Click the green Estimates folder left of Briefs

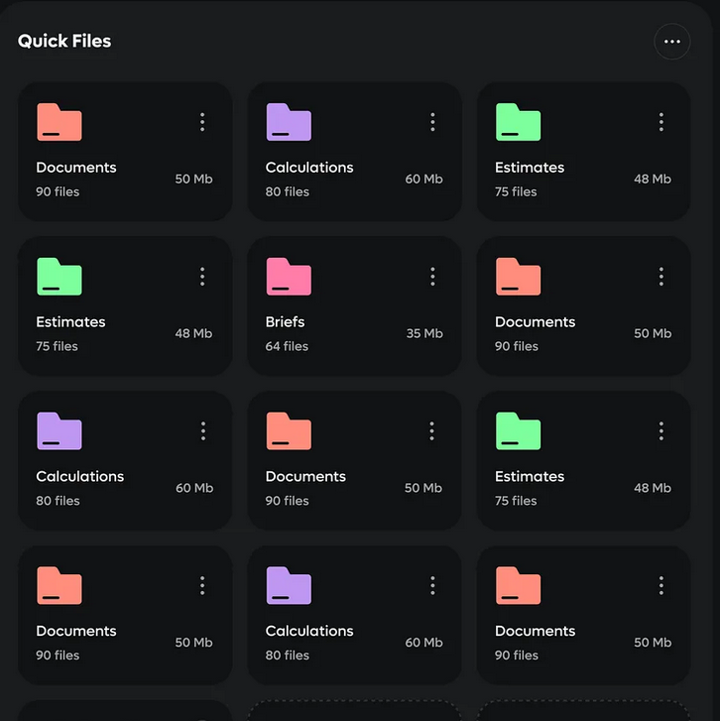tap(60, 277)
